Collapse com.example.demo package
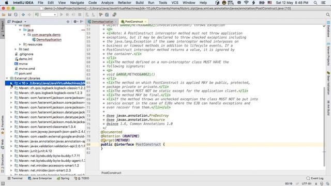 (x=24, y=35)
